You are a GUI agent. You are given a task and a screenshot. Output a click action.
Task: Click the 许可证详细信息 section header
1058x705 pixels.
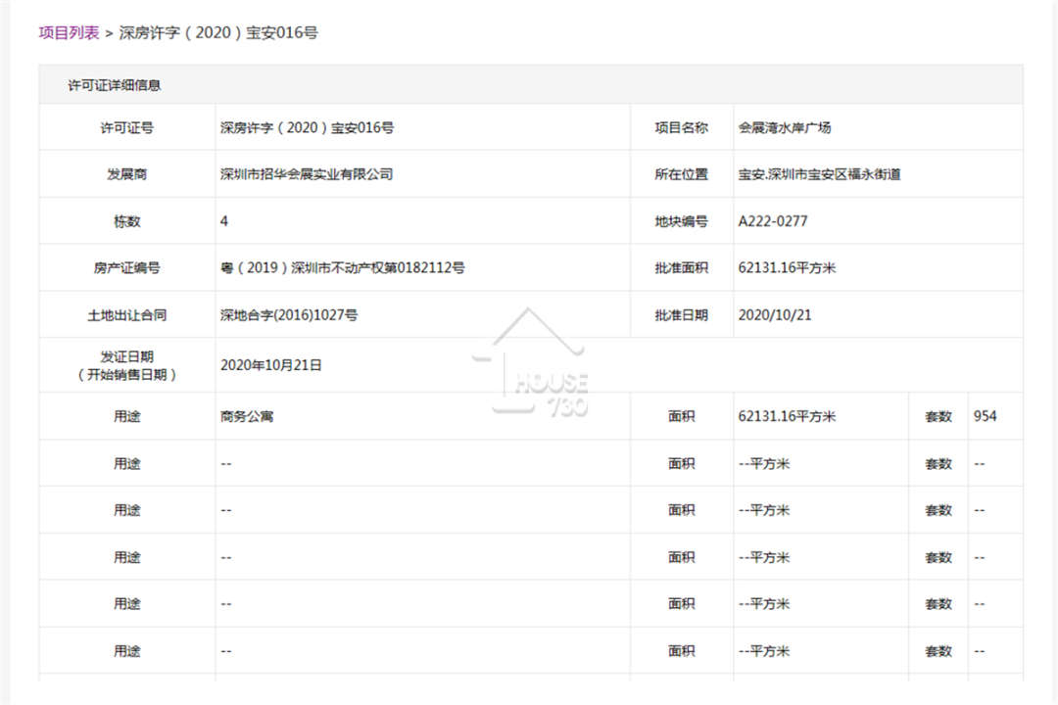(114, 85)
